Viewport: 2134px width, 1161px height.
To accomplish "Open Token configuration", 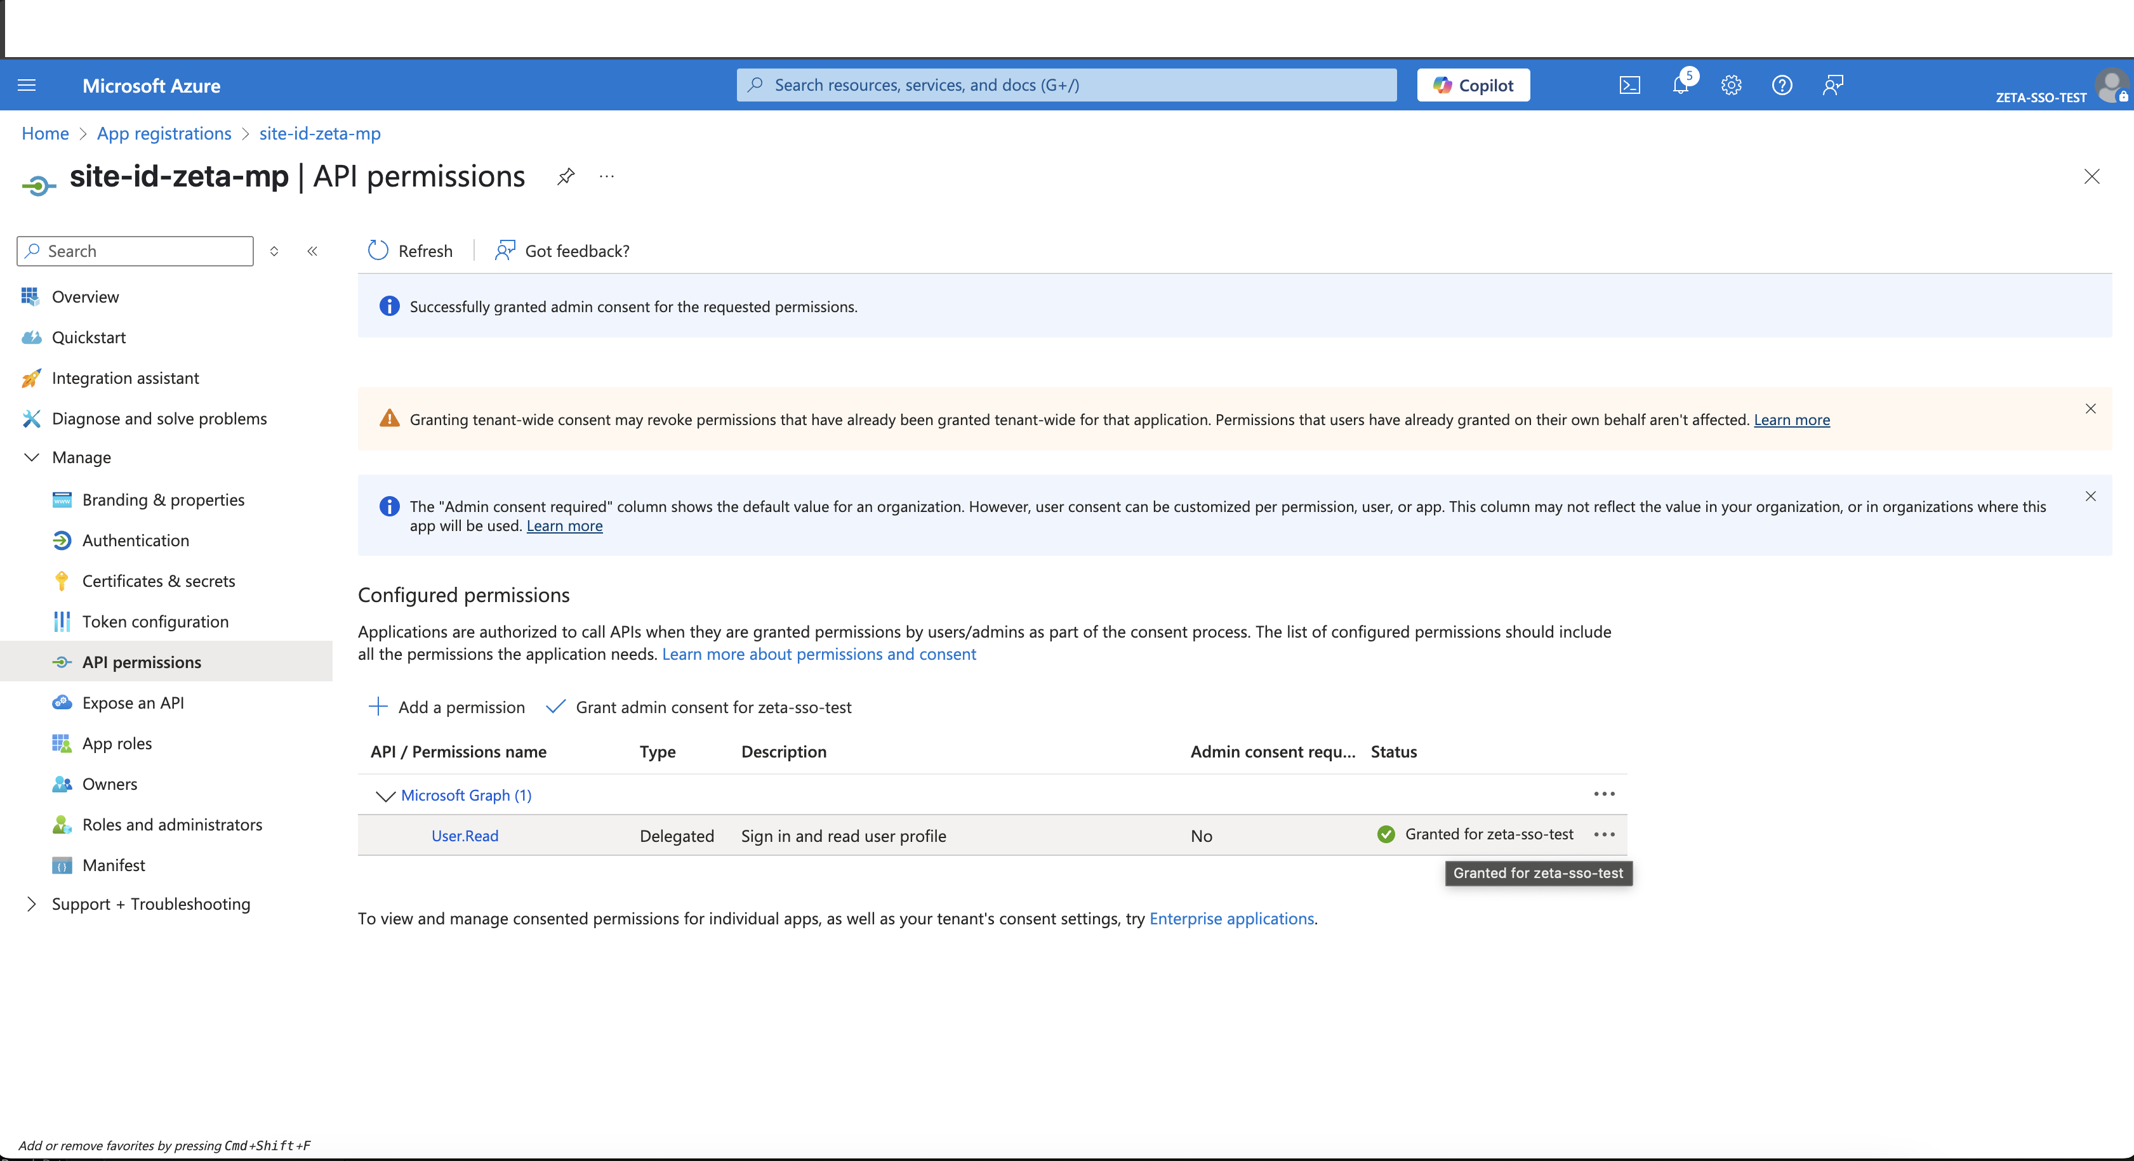I will click(x=156, y=621).
